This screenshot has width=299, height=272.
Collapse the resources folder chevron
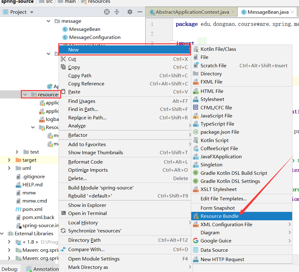click(25, 94)
